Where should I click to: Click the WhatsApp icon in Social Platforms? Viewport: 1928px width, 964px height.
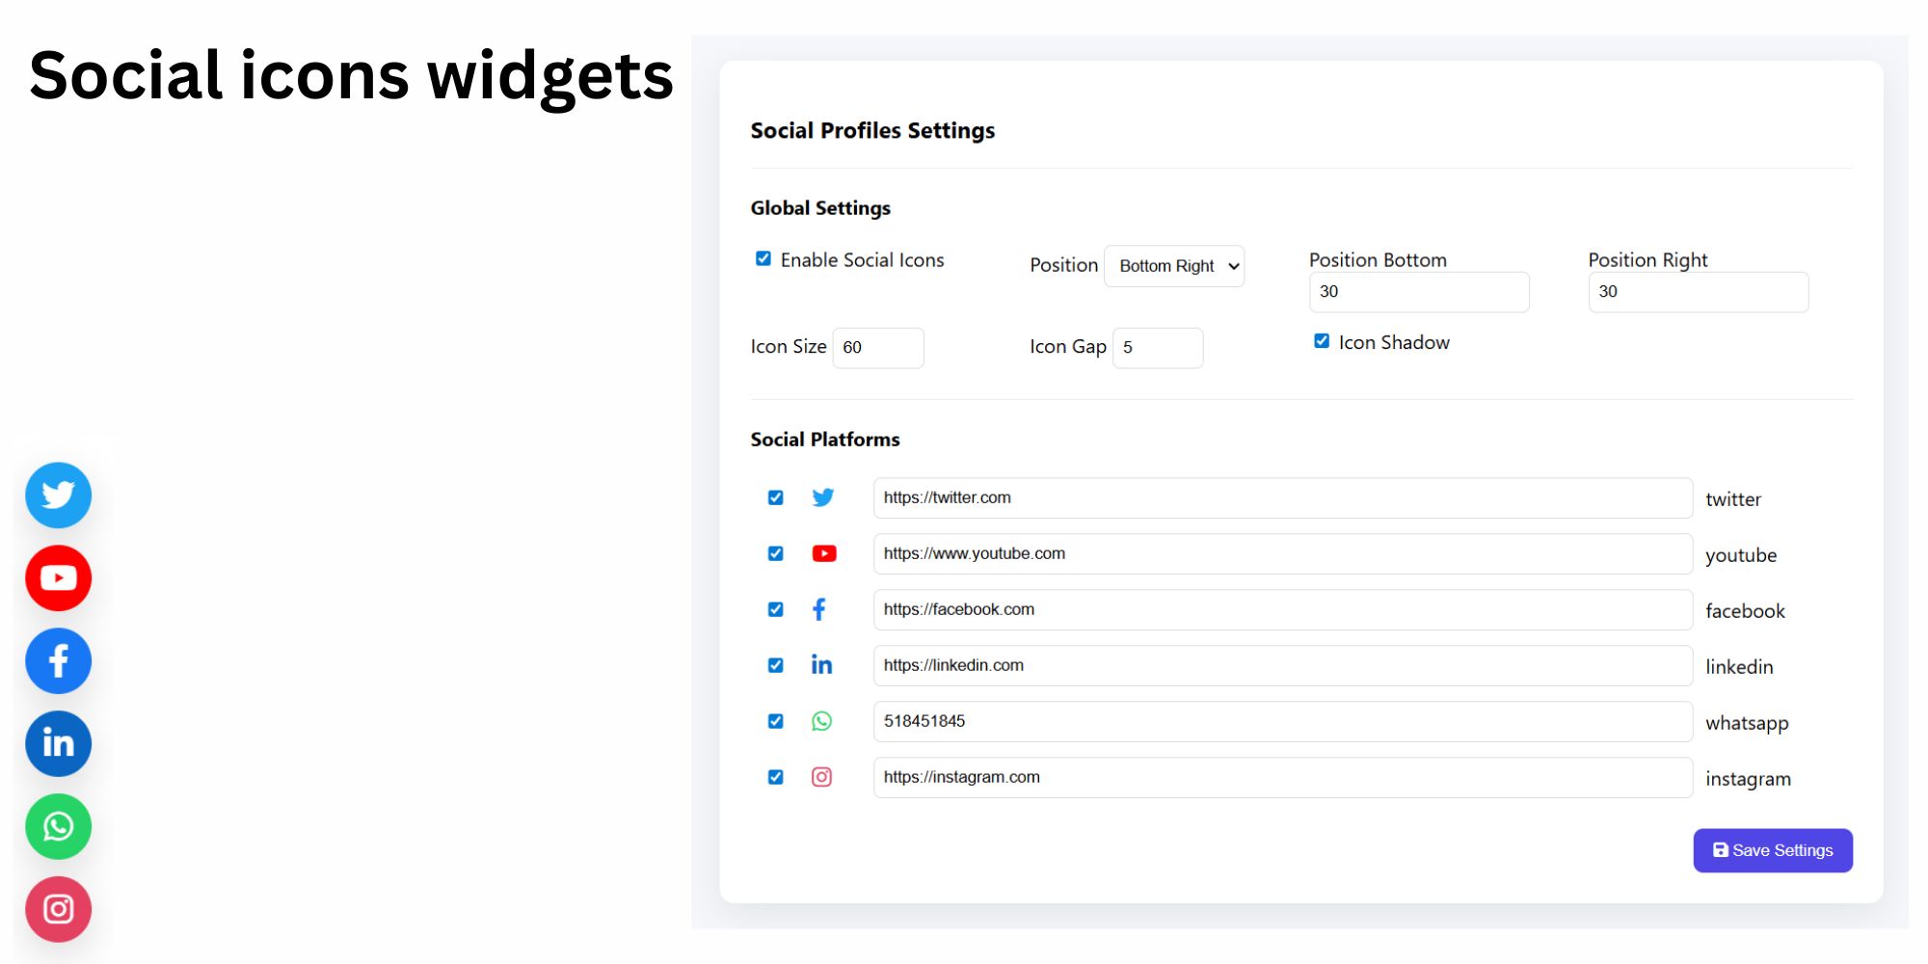821,721
